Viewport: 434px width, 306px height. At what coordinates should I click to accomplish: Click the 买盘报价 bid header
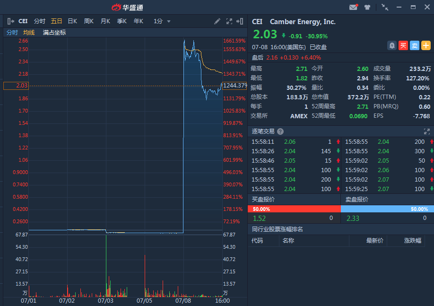[x=263, y=200]
